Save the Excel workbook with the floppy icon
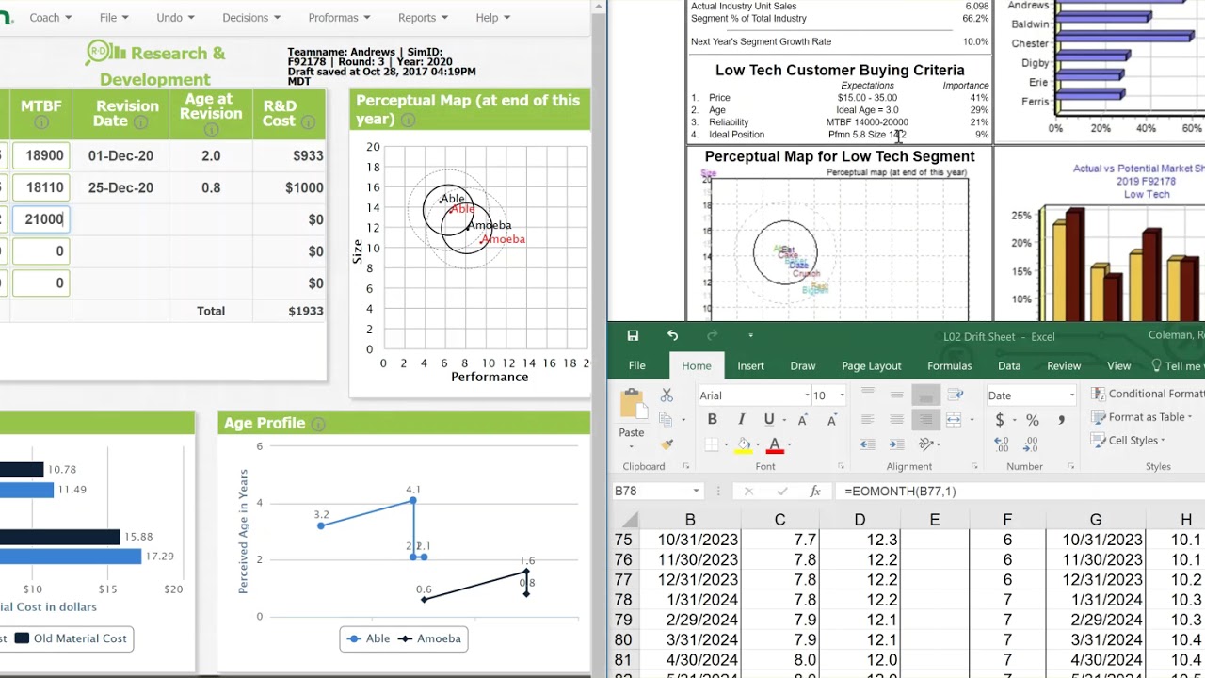 pyautogui.click(x=633, y=336)
